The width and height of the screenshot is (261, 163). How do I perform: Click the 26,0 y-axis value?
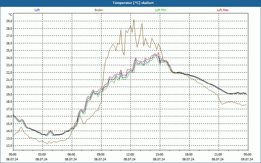[x=9, y=43]
